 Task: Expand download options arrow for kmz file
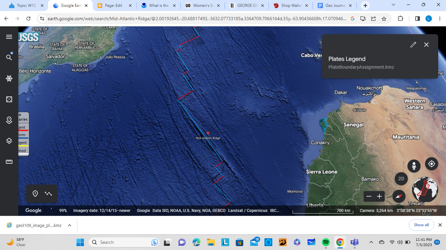69,225
